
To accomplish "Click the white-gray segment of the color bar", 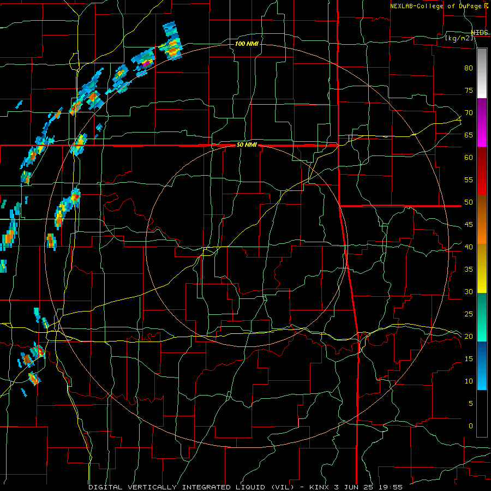I will point(482,73).
